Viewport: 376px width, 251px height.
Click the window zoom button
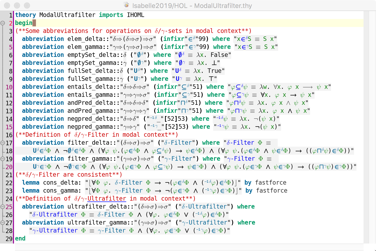(27, 5)
